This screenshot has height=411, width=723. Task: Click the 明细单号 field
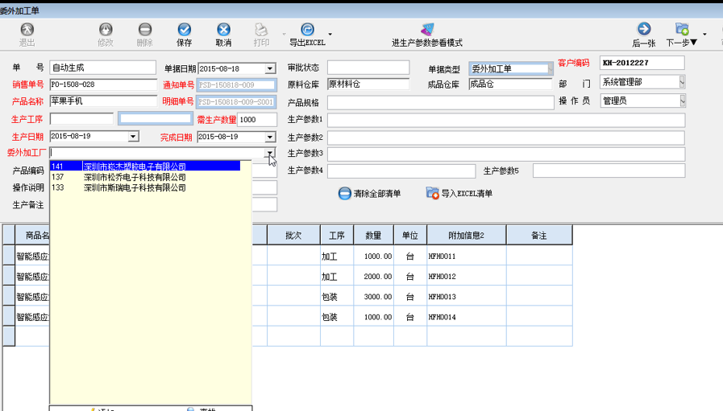coord(237,101)
